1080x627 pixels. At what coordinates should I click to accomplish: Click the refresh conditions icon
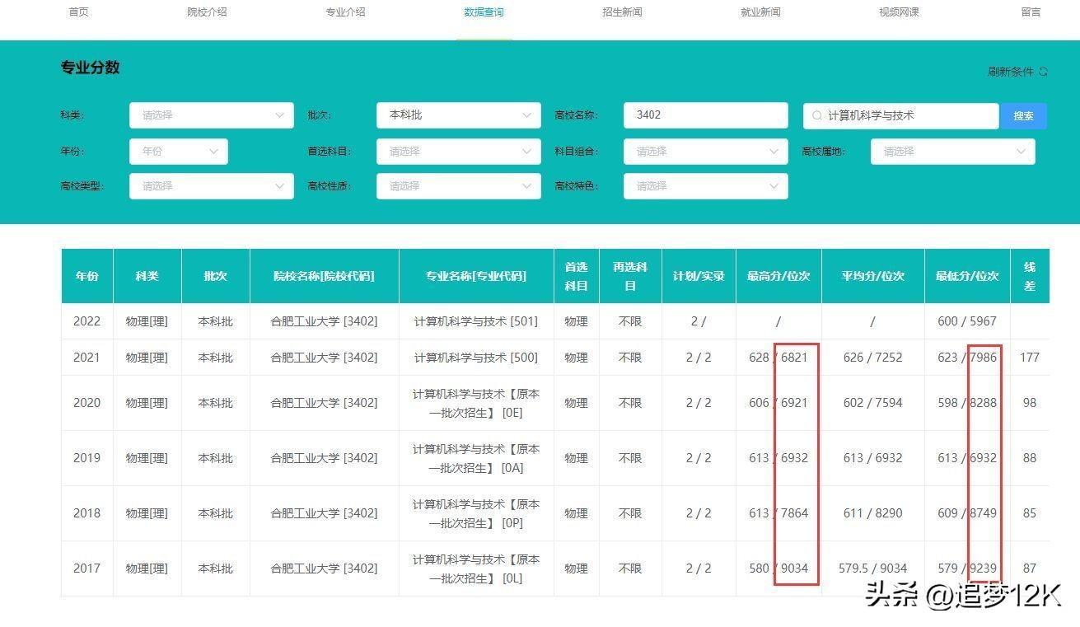1043,72
